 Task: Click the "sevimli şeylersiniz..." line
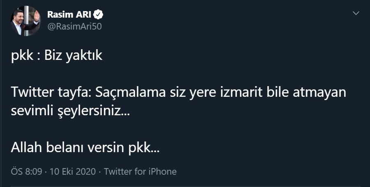pyautogui.click(x=70, y=111)
